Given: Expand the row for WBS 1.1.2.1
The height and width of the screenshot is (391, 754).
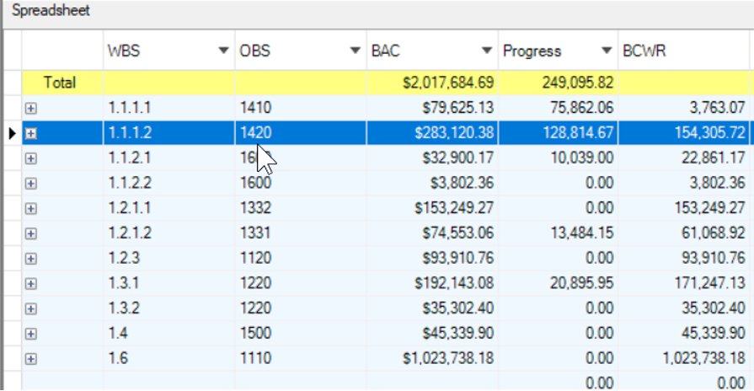Looking at the screenshot, I should coord(31,158).
